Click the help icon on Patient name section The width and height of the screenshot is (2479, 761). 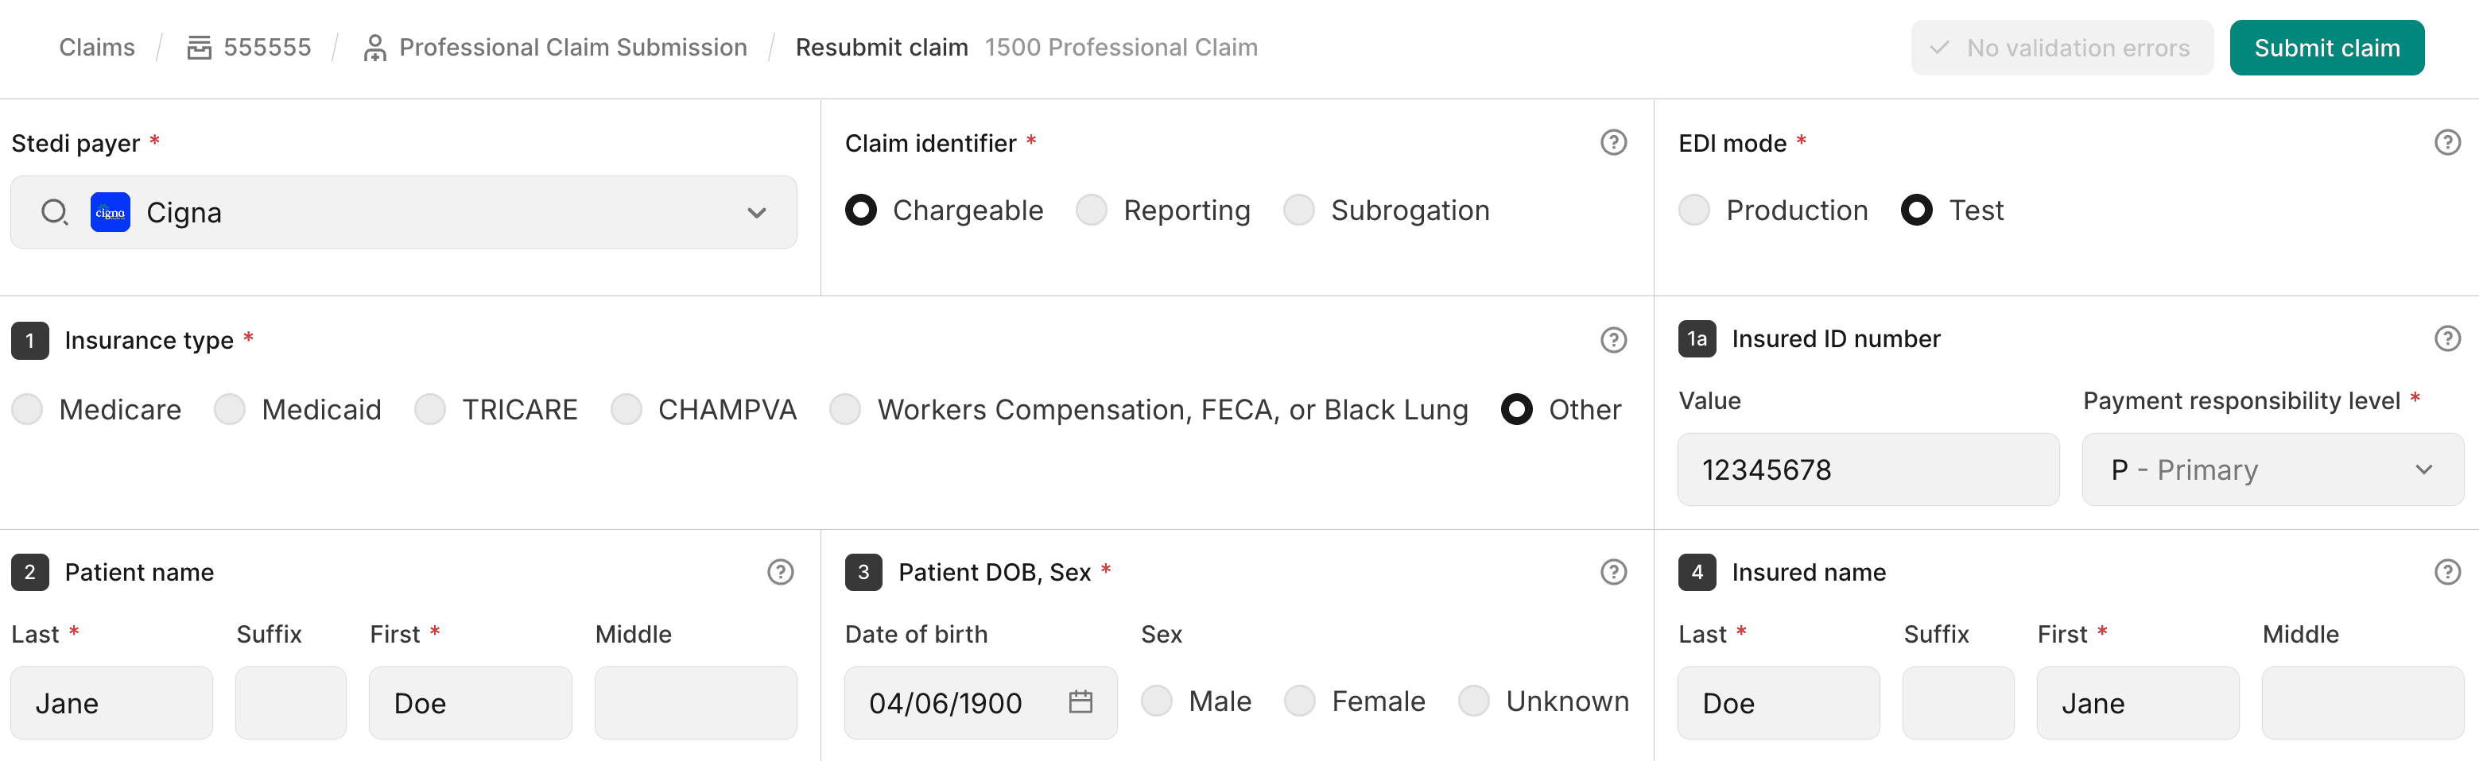tap(779, 571)
